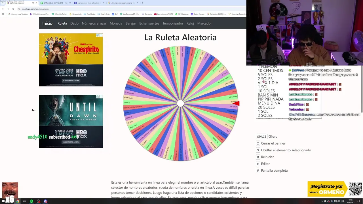
Task: Open the Correos para Youtube bookmark
Action: click(x=18, y=14)
